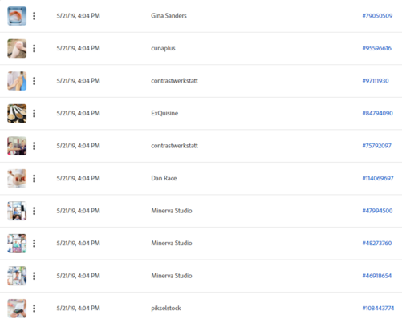Screen dimensions: 402x323
Task: Open asset link #114069697
Action: (378, 178)
